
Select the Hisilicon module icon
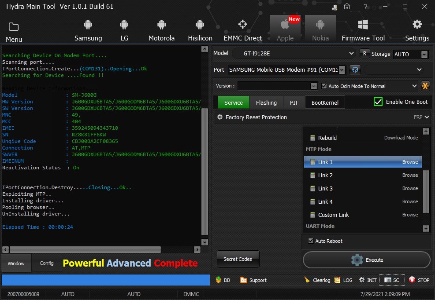tap(200, 25)
